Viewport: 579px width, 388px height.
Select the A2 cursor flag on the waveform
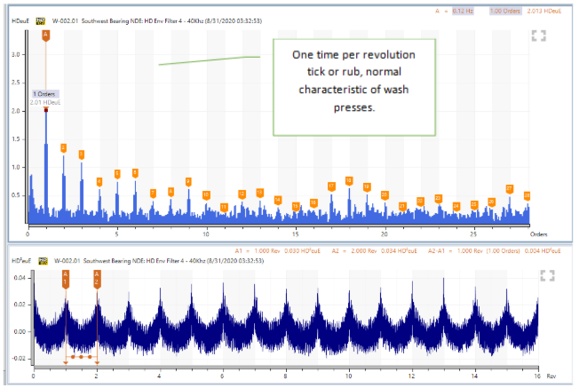point(97,278)
